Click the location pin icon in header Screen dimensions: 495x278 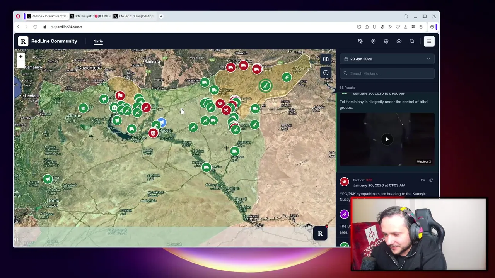coord(373,41)
